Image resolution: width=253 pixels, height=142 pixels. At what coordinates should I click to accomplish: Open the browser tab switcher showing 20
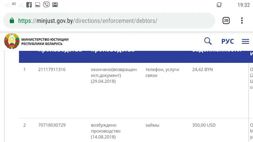tap(226, 20)
